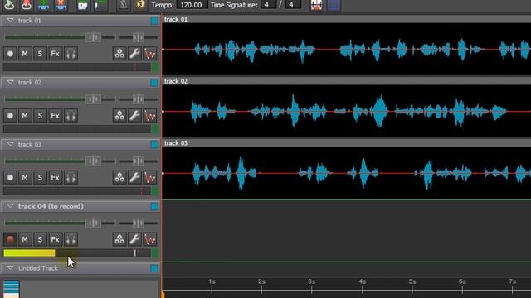Click the red automation curve icon on track 04 (to record)
The image size is (531, 298).
pyautogui.click(x=150, y=239)
